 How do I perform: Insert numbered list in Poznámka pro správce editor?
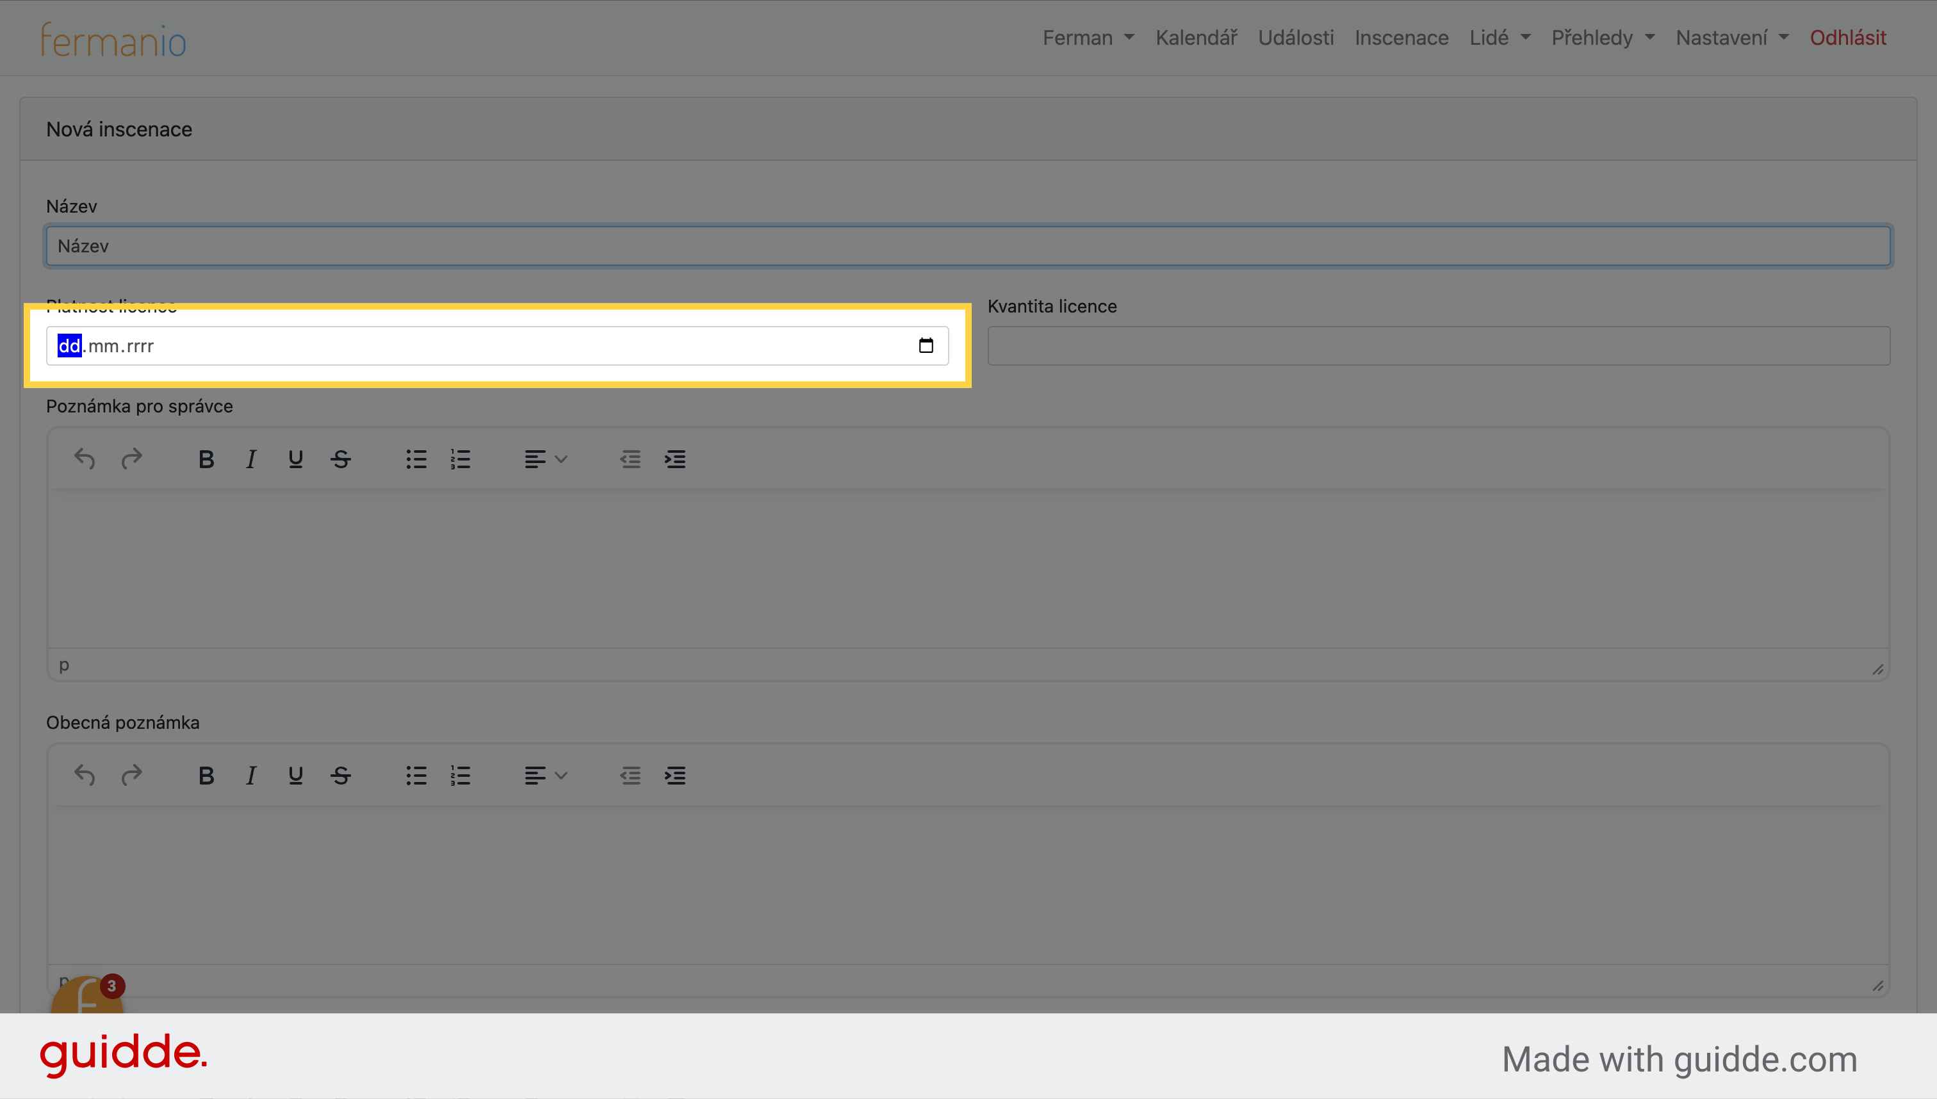click(x=461, y=459)
